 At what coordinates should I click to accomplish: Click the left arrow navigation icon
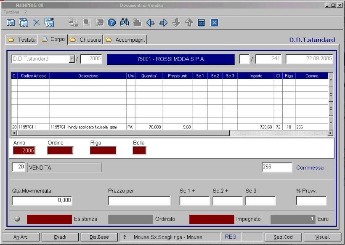tap(150, 23)
